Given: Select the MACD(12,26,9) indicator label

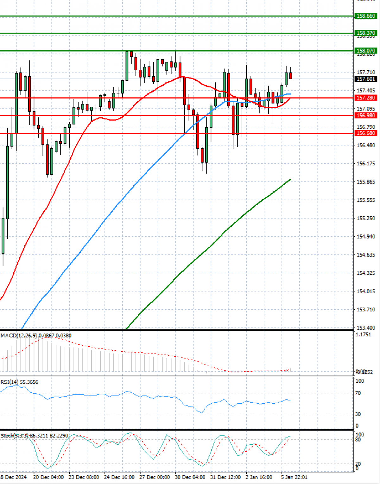Looking at the screenshot, I should pyautogui.click(x=19, y=335).
